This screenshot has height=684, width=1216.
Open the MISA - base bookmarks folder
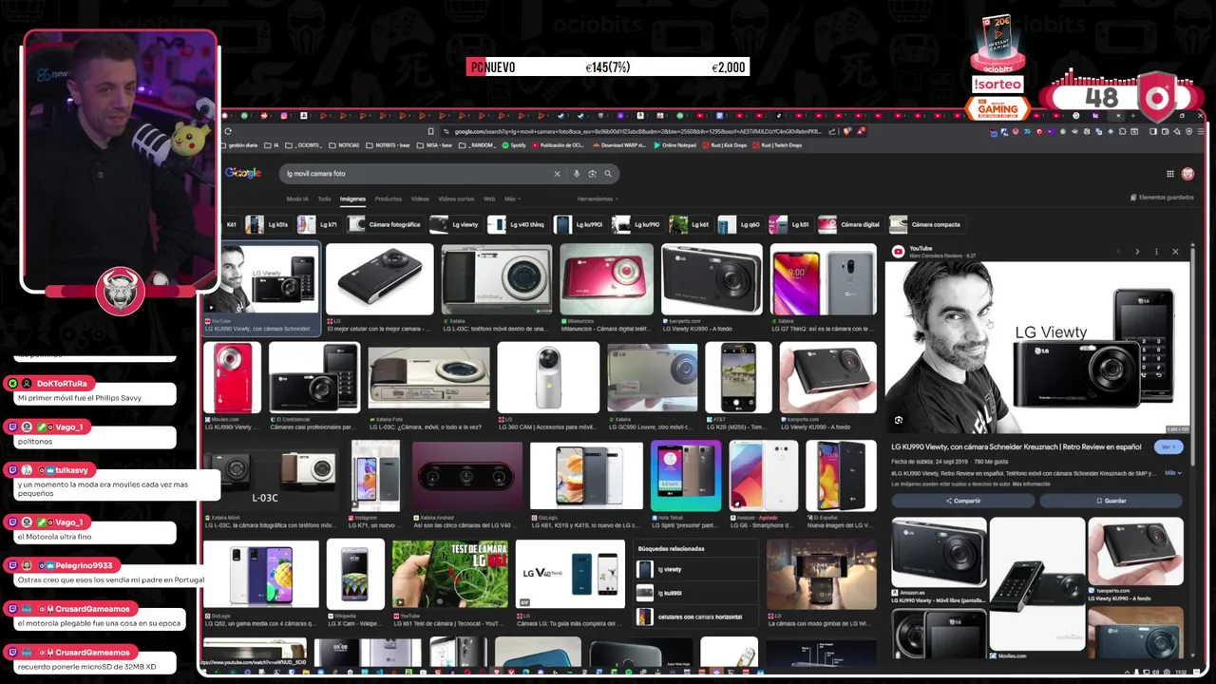432,145
